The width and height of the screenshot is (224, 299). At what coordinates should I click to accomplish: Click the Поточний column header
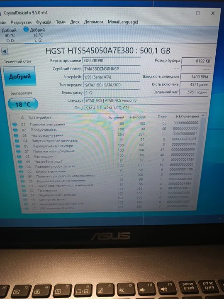(x=116, y=117)
